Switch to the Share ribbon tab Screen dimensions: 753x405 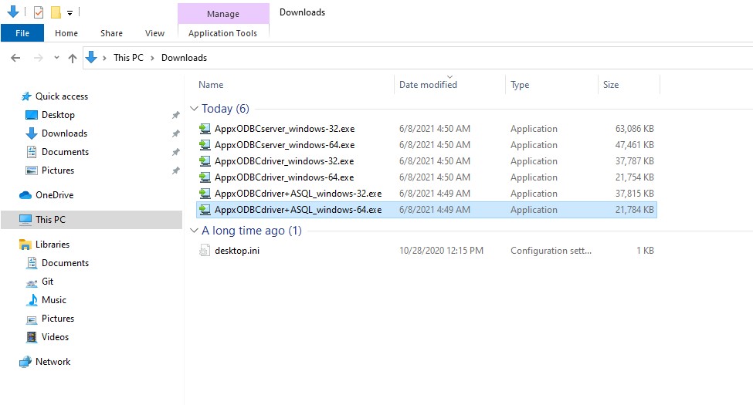(111, 33)
